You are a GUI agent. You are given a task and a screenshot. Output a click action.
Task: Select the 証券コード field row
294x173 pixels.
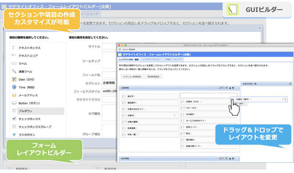[197, 127]
